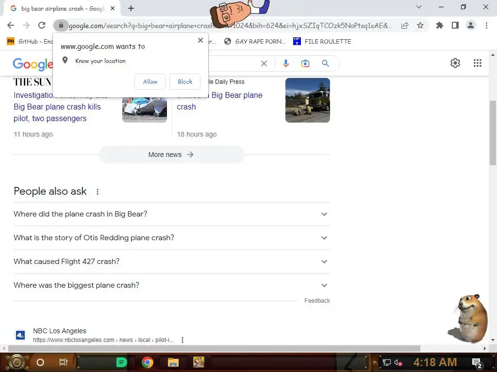Search by image with the camera icon
Screen dimensions: 497x372
tap(305, 63)
